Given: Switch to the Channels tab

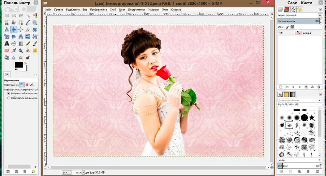Looking at the screenshot, I should click(x=287, y=9).
